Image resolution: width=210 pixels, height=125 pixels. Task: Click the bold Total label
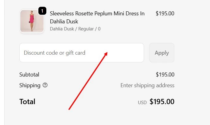tap(27, 102)
